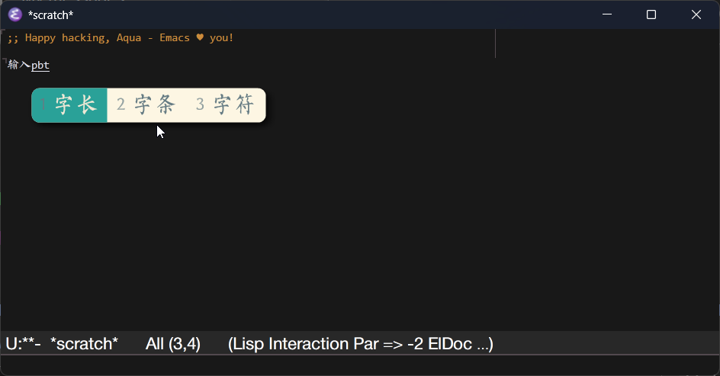This screenshot has width=720, height=376.
Task: Click the All buffer position indicator
Action: point(155,344)
